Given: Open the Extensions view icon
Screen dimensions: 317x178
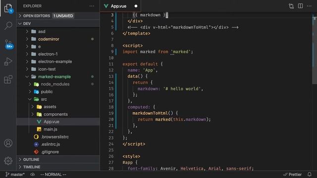Looking at the screenshot, I should [8, 79].
